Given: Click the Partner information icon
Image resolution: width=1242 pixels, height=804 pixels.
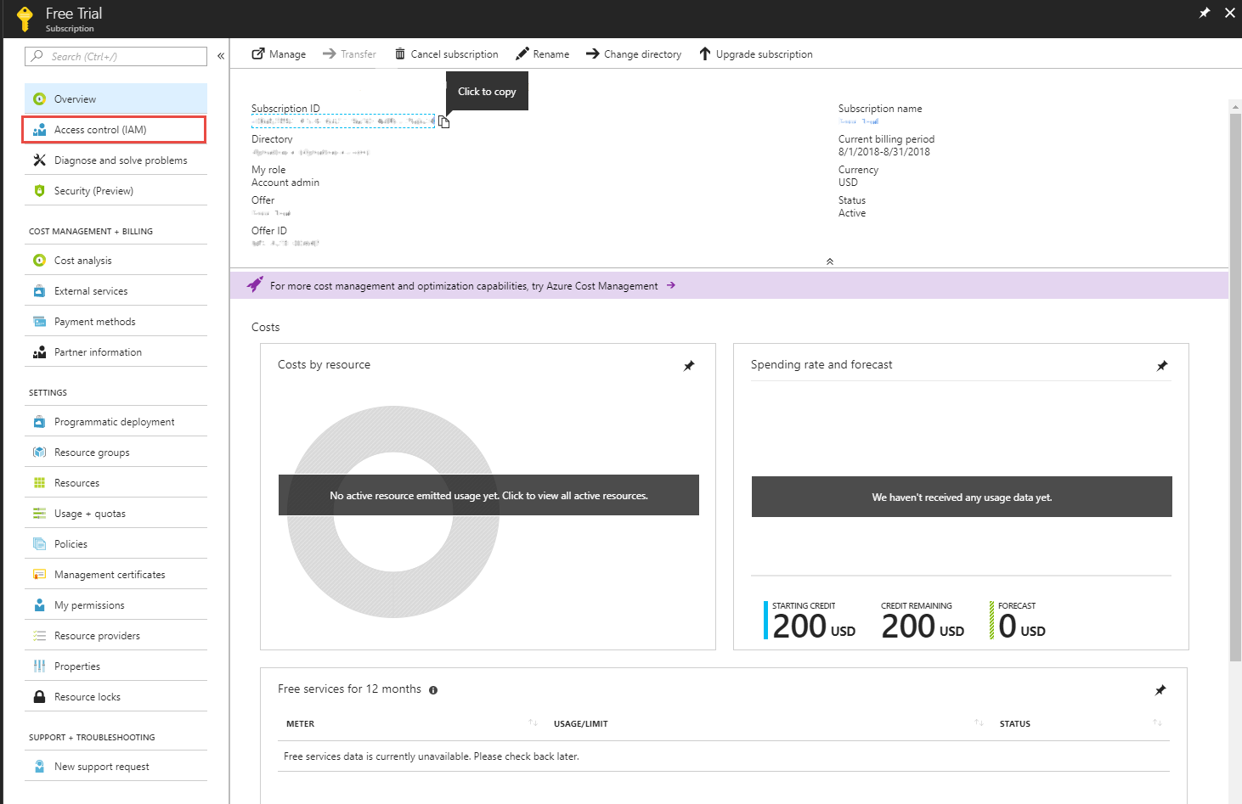Looking at the screenshot, I should [x=39, y=352].
